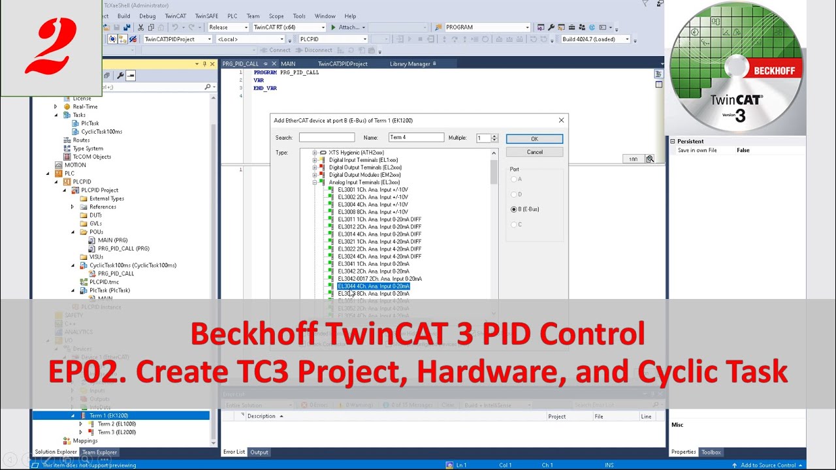Expand XTS Hygienic (ATH2xxx) device group
This screenshot has width=836, height=470.
[315, 153]
